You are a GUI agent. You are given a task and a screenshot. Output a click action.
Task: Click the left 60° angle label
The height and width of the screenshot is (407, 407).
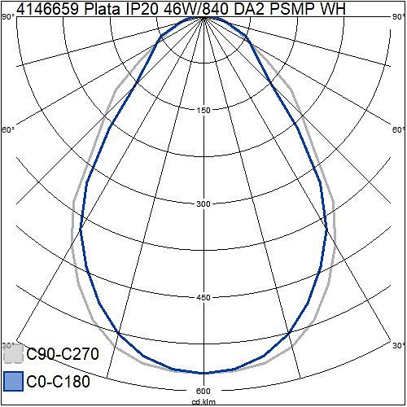click(8, 129)
